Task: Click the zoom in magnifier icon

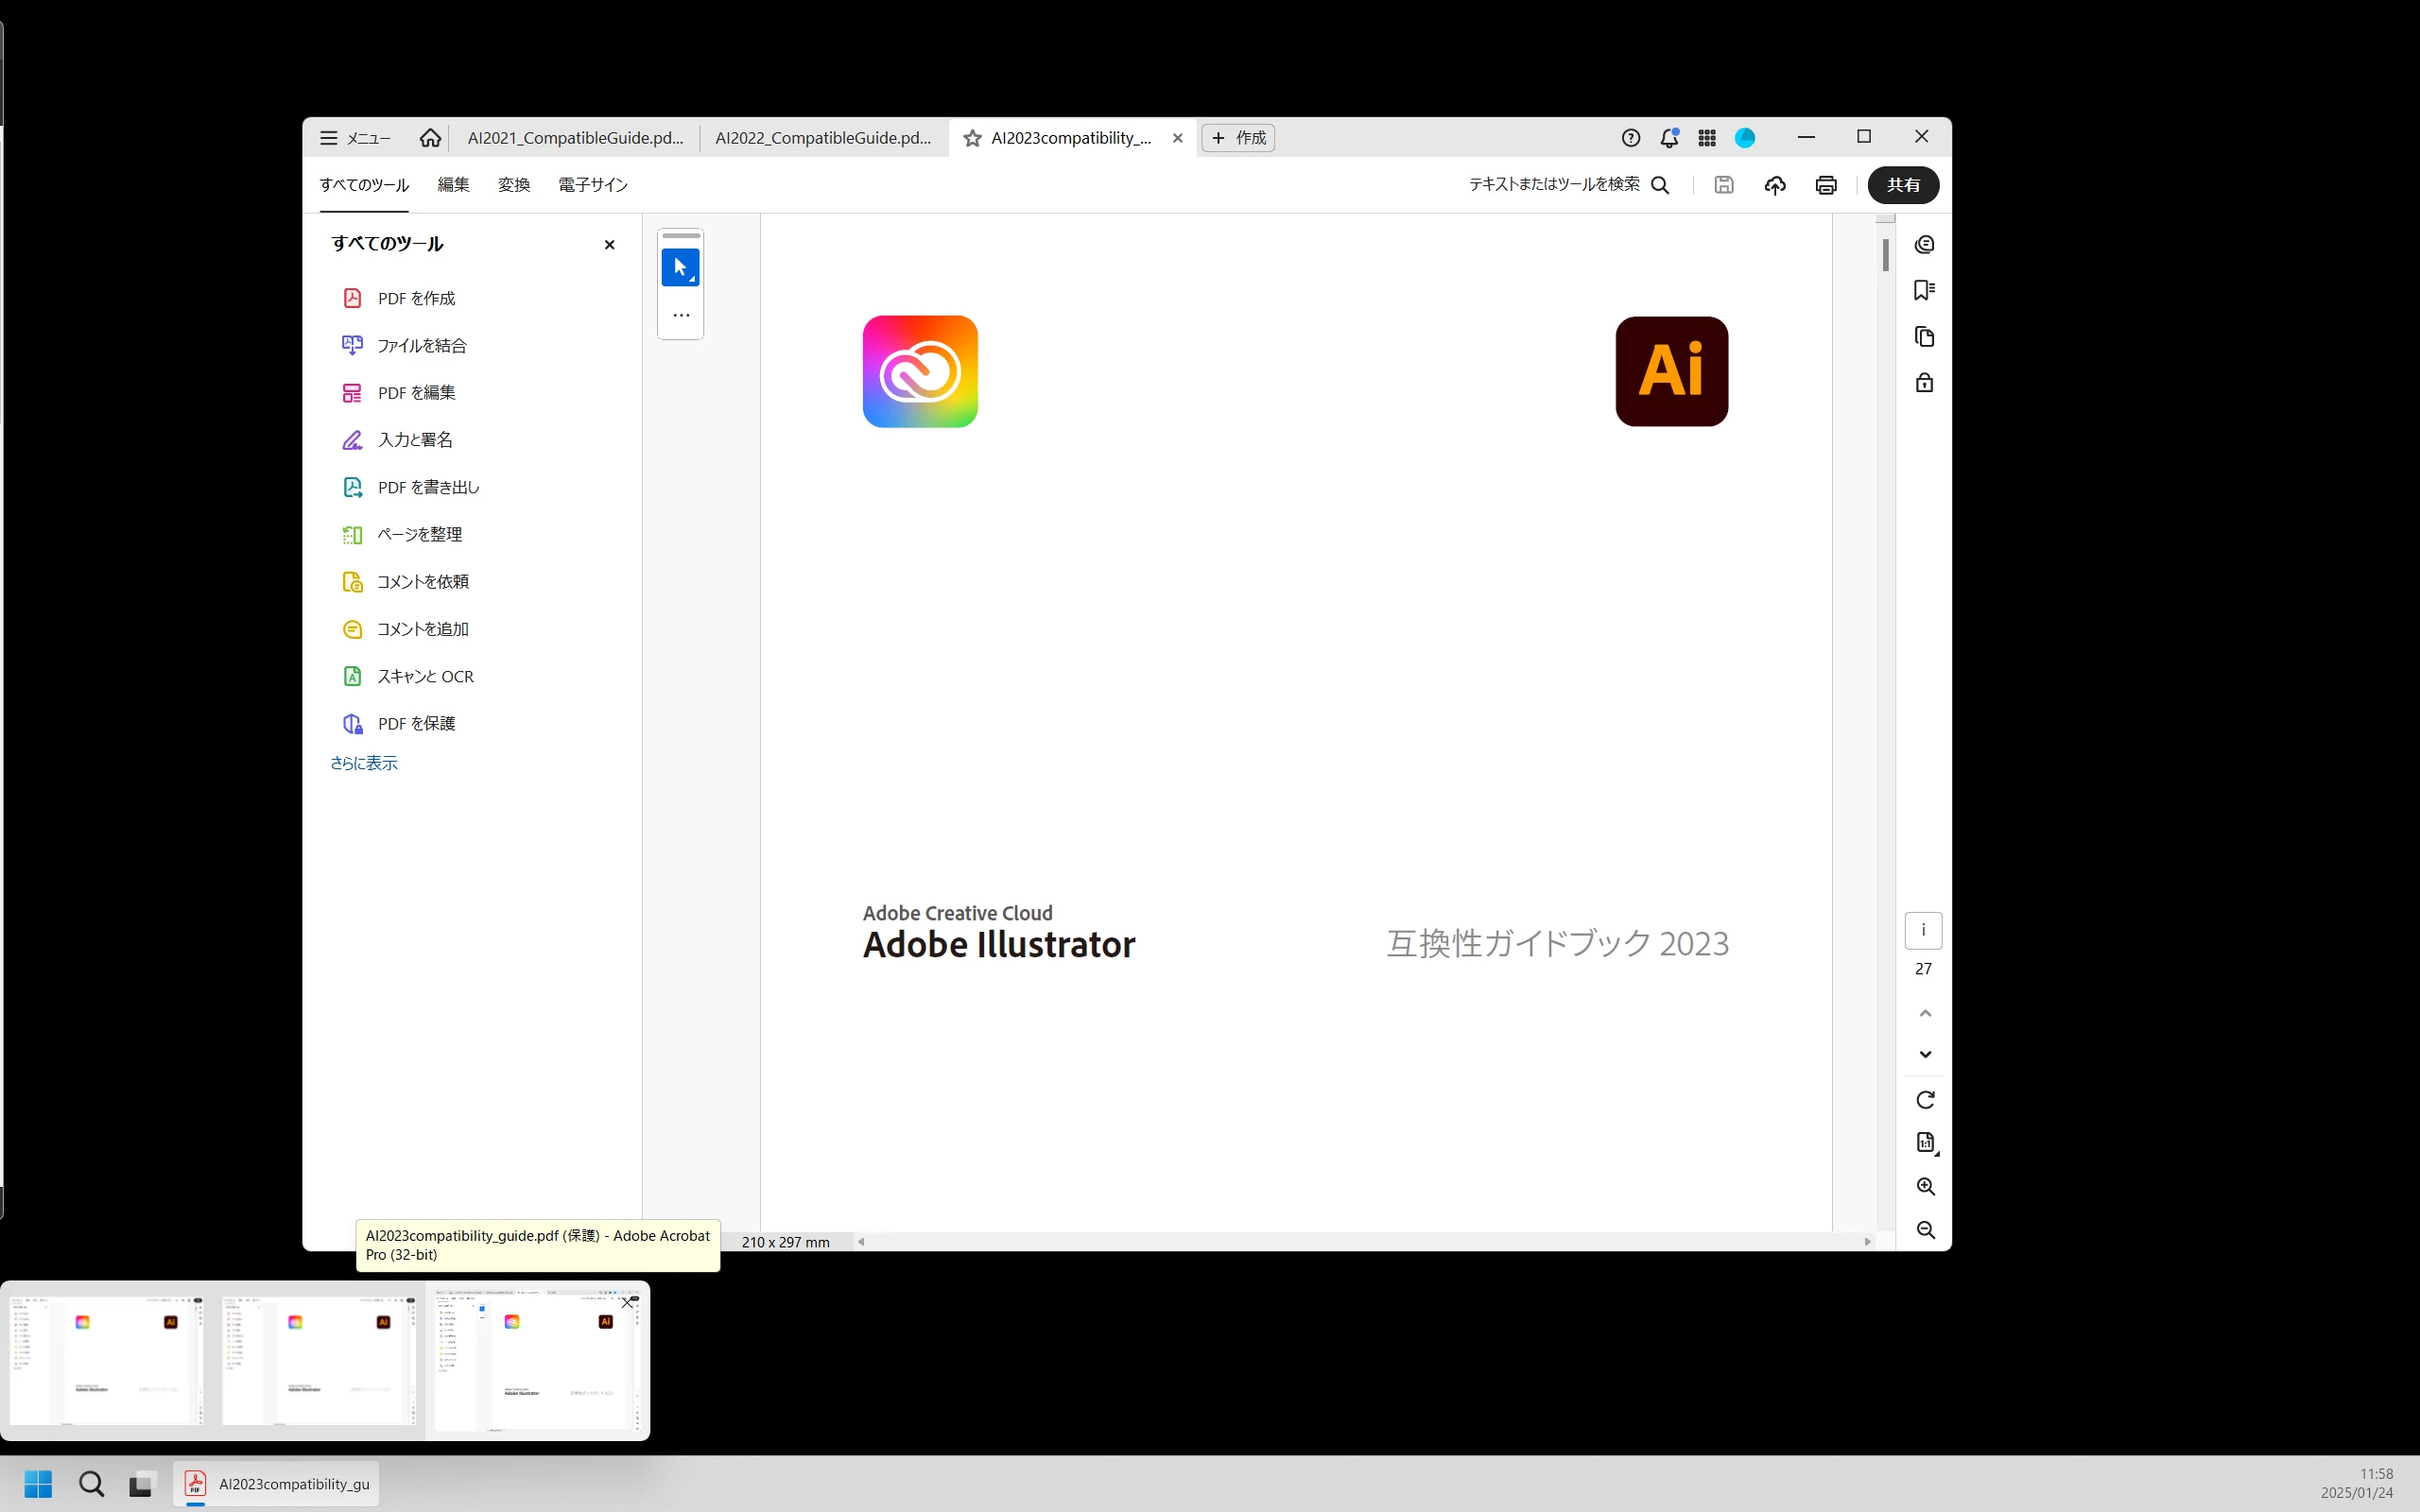Action: click(1925, 1187)
